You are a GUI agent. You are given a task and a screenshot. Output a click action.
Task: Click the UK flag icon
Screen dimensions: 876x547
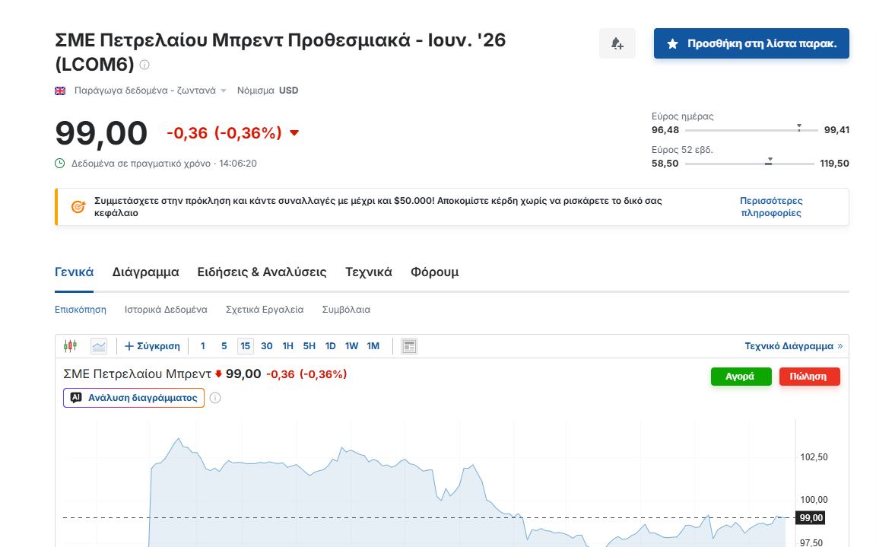pos(60,91)
